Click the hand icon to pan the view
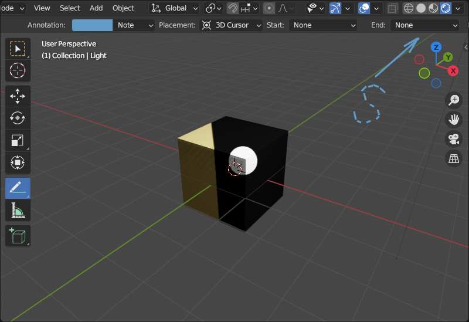 454,120
